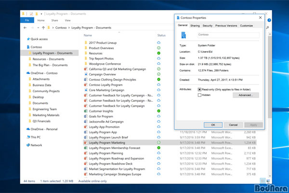Click the Contoso folder name field

click(228, 35)
